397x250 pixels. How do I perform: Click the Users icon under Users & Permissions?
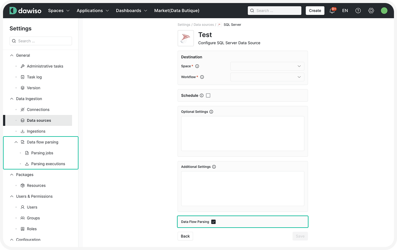click(23, 207)
